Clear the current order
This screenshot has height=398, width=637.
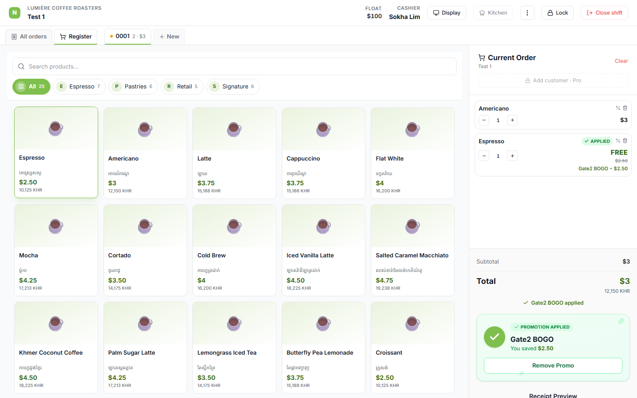click(621, 61)
